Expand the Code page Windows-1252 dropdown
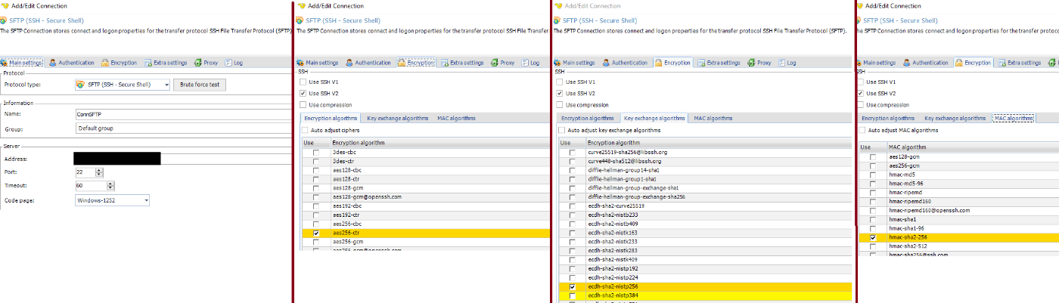The height and width of the screenshot is (303, 1059). click(146, 200)
